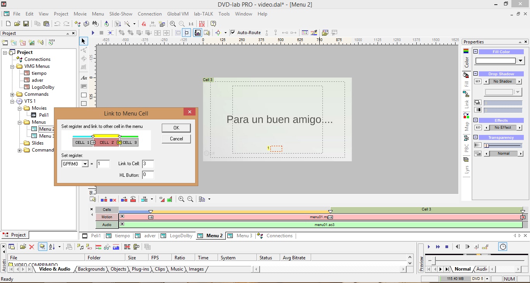Open the Slide-Show menu

click(121, 14)
